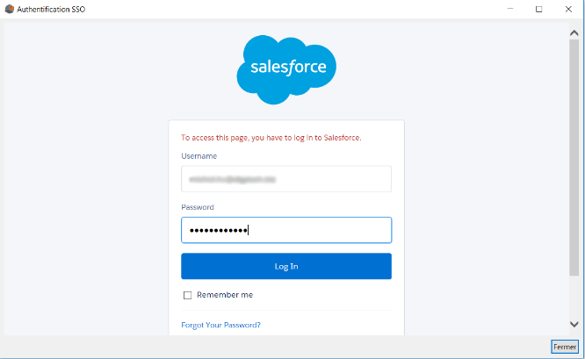Click the Password field label
This screenshot has width=585, height=359.
tap(198, 207)
